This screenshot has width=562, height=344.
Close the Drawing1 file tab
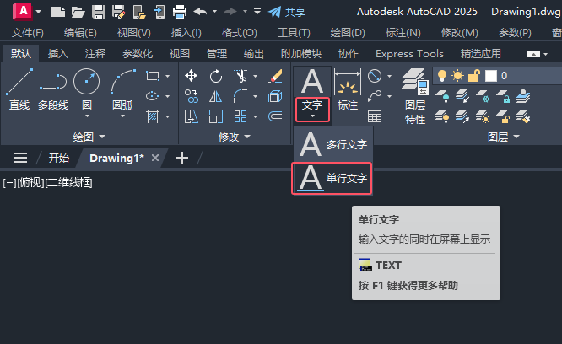click(155, 158)
